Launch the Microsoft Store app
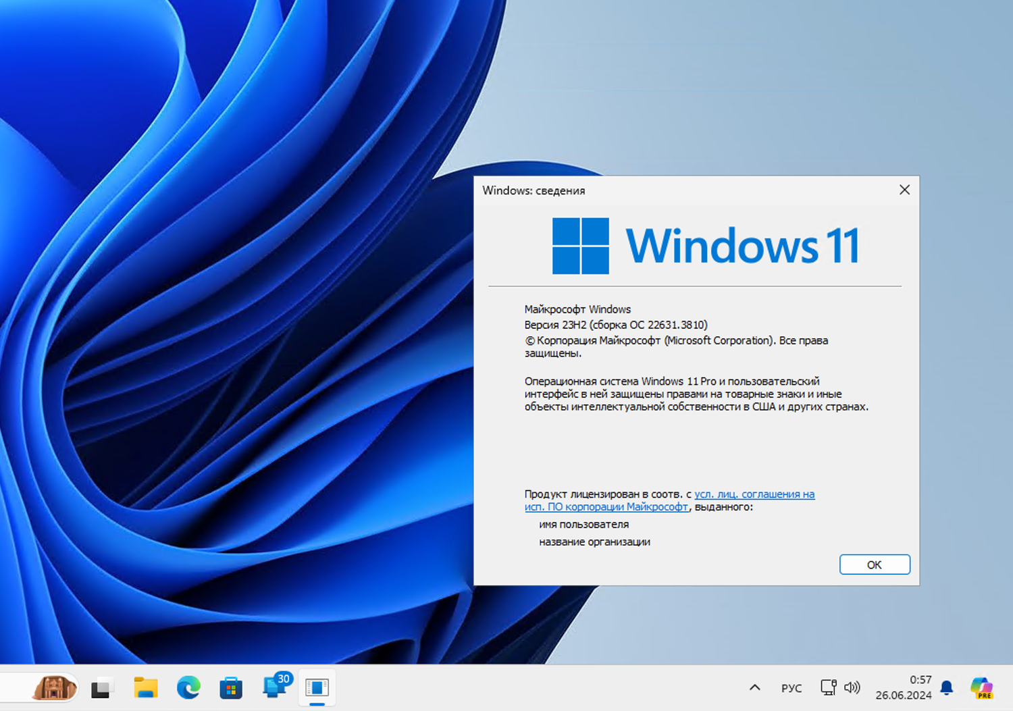This screenshot has height=711, width=1013. [x=230, y=687]
